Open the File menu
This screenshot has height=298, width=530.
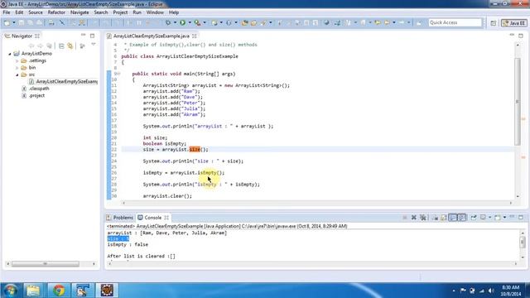point(7,12)
